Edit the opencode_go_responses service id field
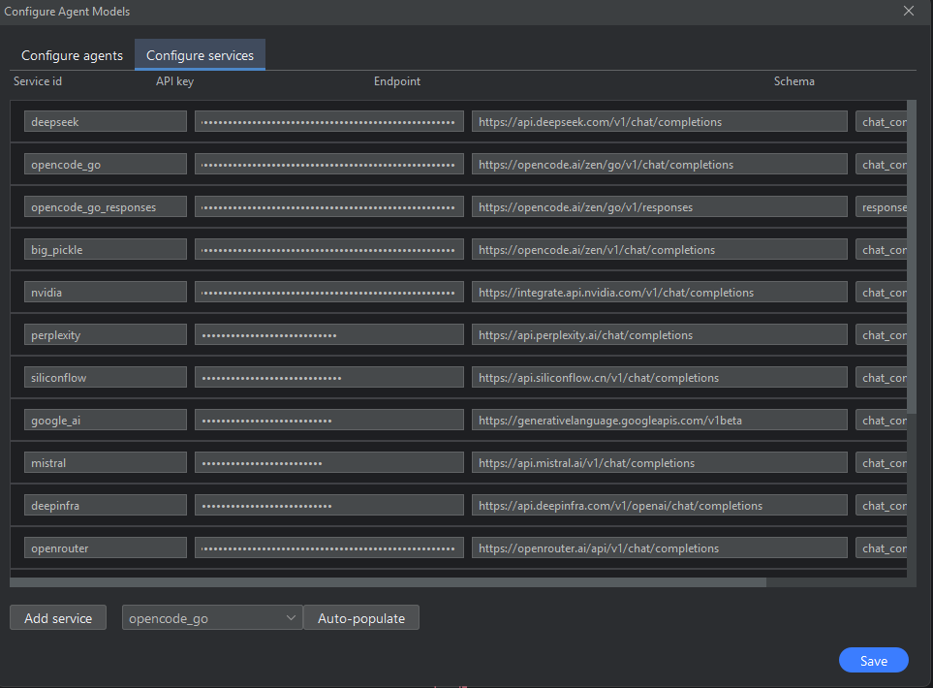The image size is (933, 688). [106, 207]
